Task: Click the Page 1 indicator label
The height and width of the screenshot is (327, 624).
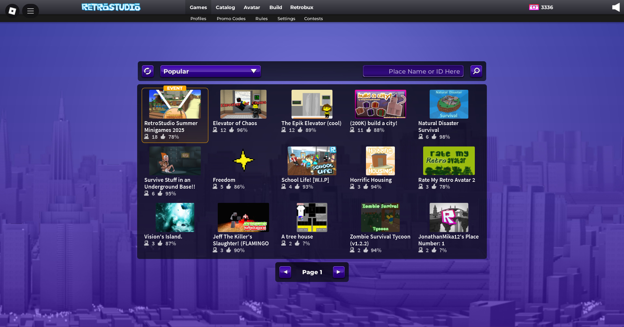Action: [x=312, y=272]
